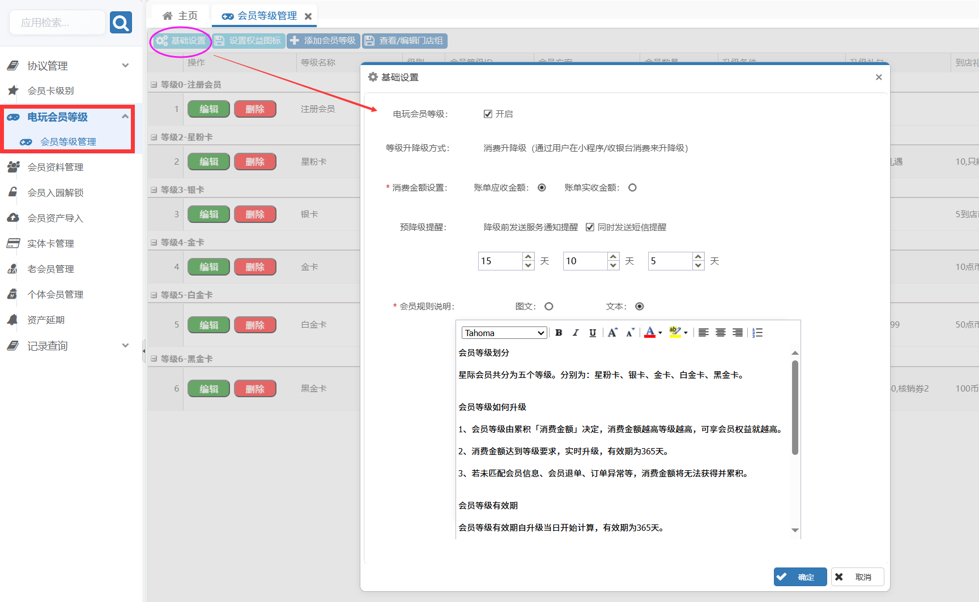Image resolution: width=979 pixels, height=602 pixels.
Task: Open 会员资料管理 in the sidebar
Action: click(56, 167)
